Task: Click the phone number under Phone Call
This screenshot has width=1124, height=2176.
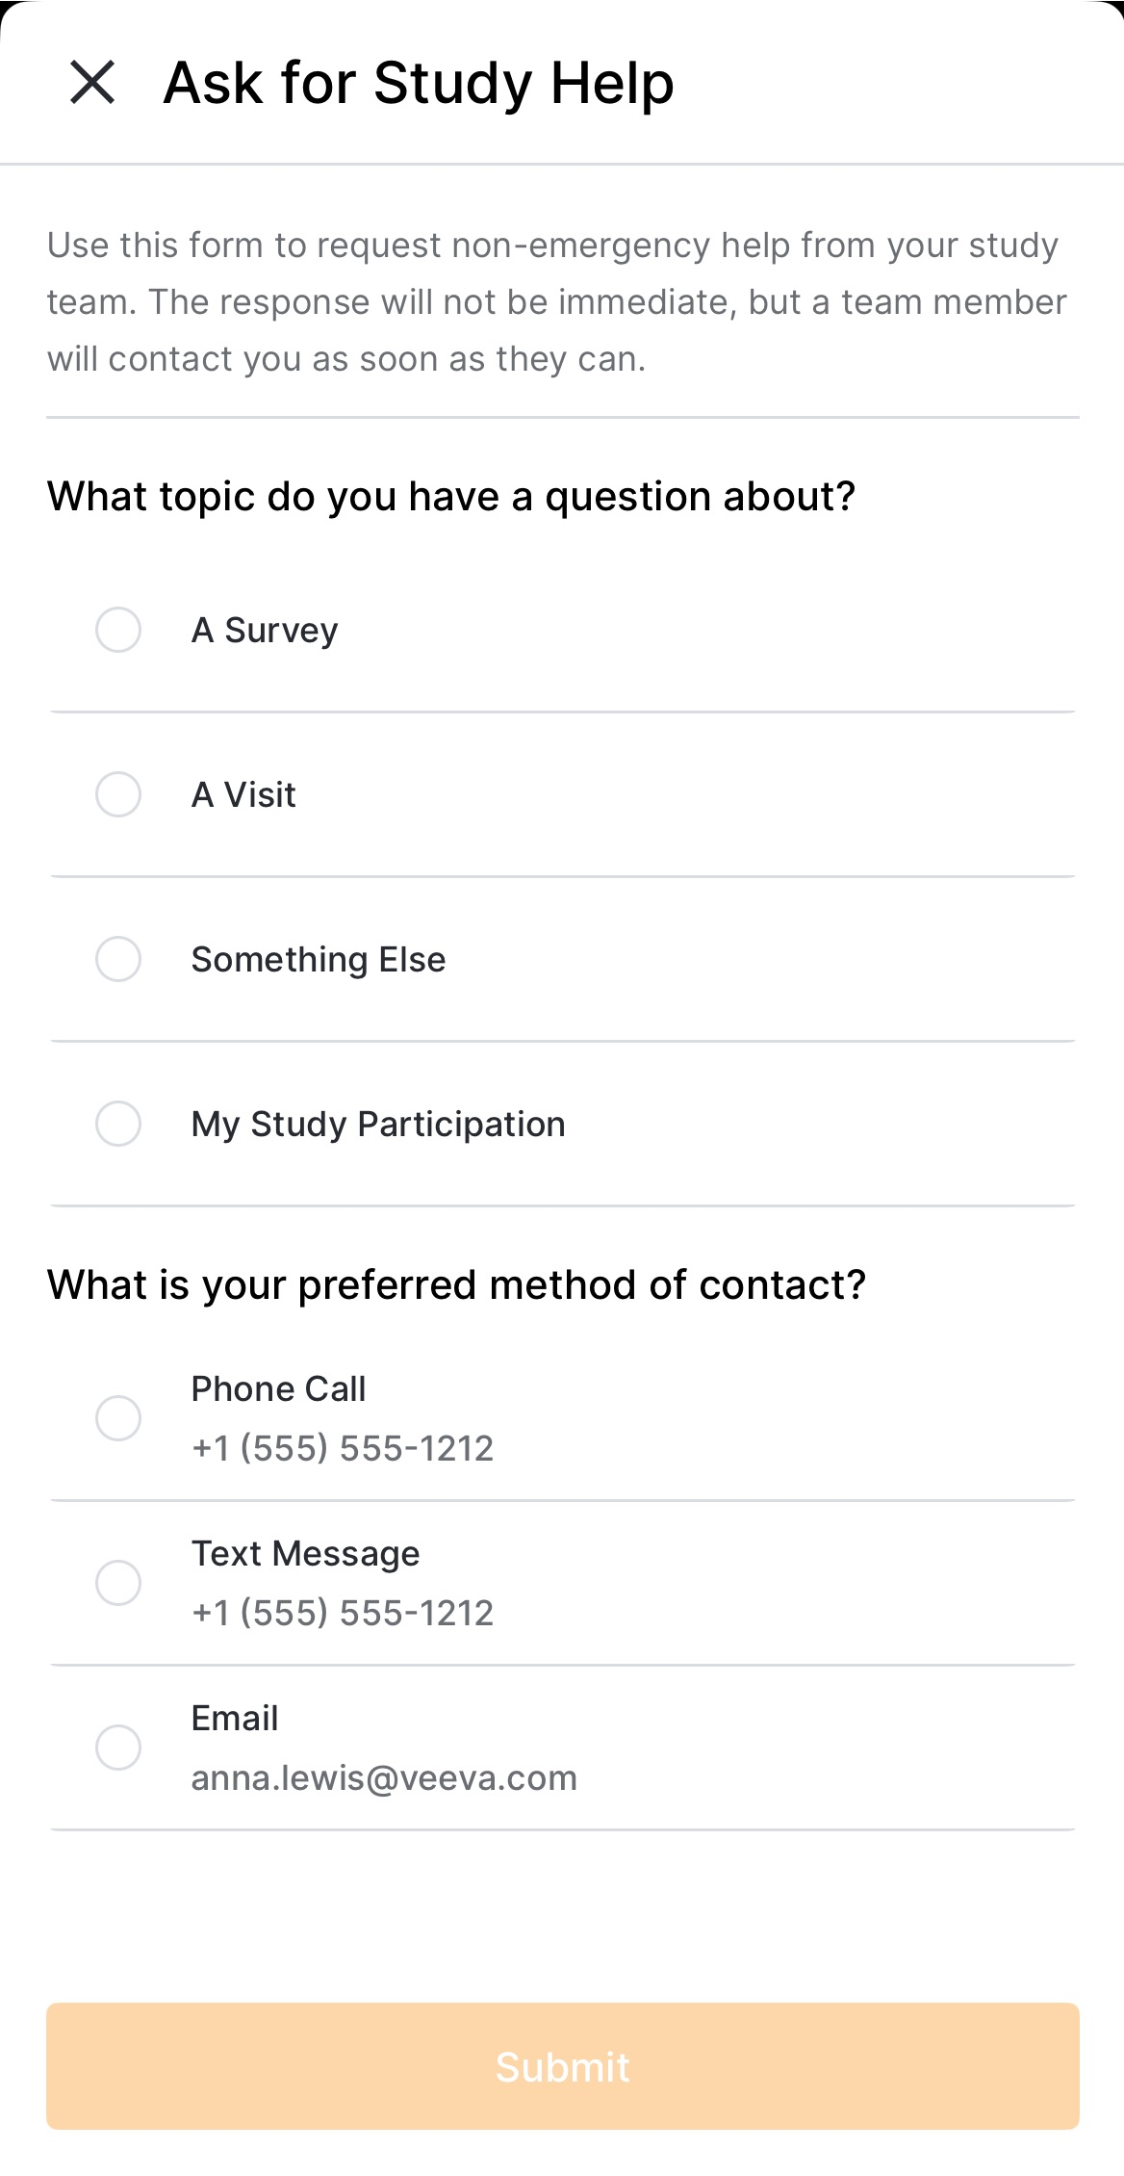Action: click(x=343, y=1448)
